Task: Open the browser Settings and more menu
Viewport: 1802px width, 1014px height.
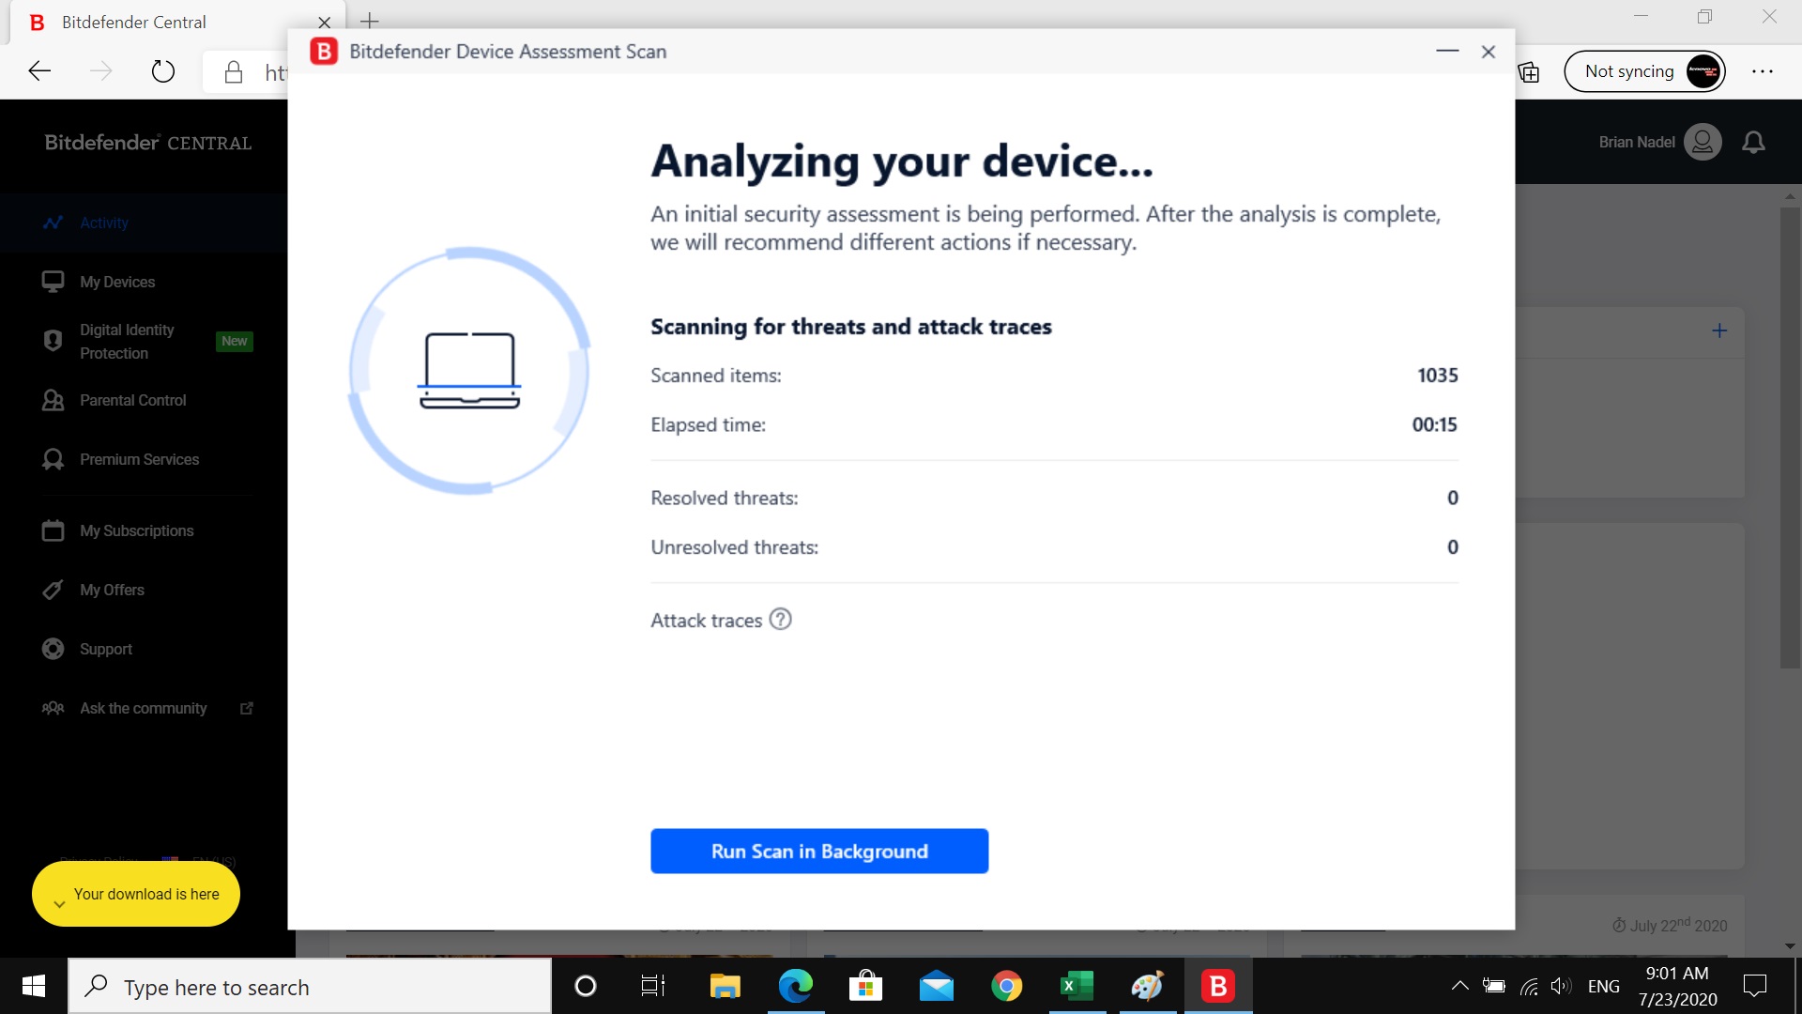Action: [1763, 71]
